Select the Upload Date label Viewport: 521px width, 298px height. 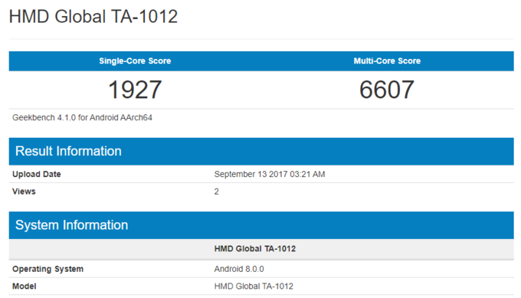click(x=37, y=174)
